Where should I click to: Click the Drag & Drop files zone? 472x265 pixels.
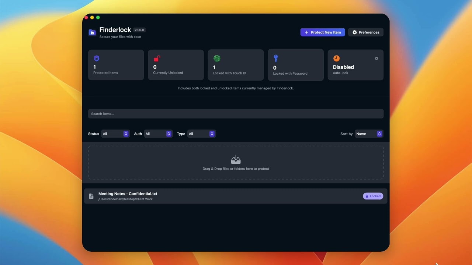[236, 163]
